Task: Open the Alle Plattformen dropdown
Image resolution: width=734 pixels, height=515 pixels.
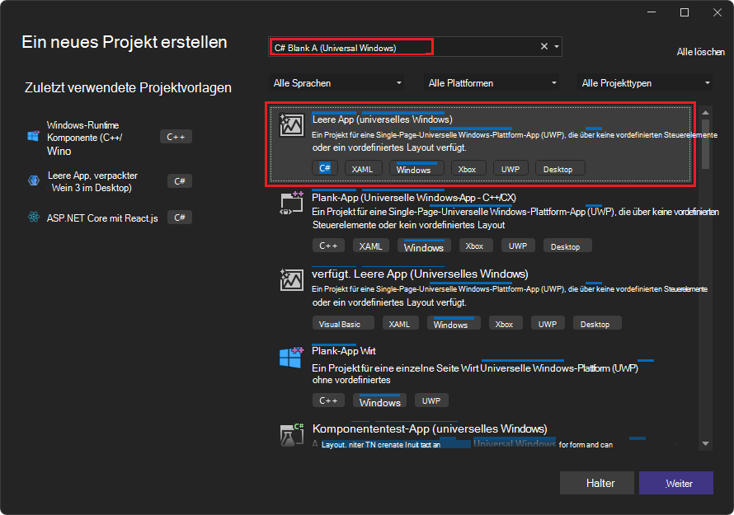Action: click(x=492, y=83)
